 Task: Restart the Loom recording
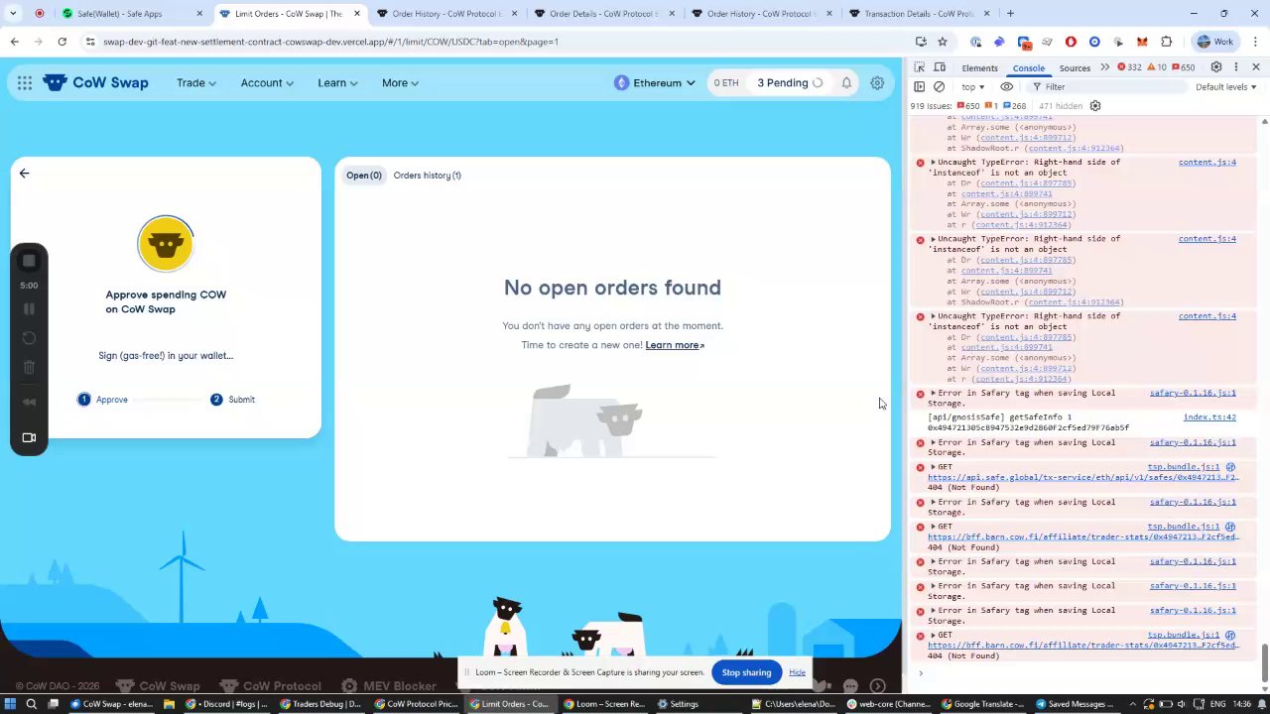click(29, 338)
